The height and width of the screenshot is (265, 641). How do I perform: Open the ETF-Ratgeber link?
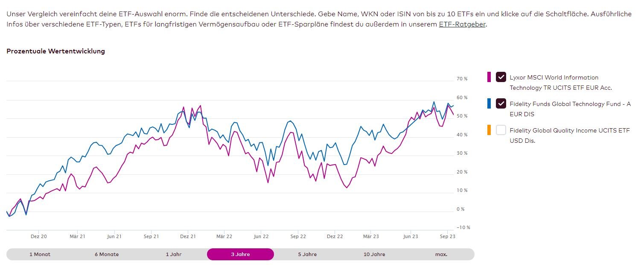point(462,24)
